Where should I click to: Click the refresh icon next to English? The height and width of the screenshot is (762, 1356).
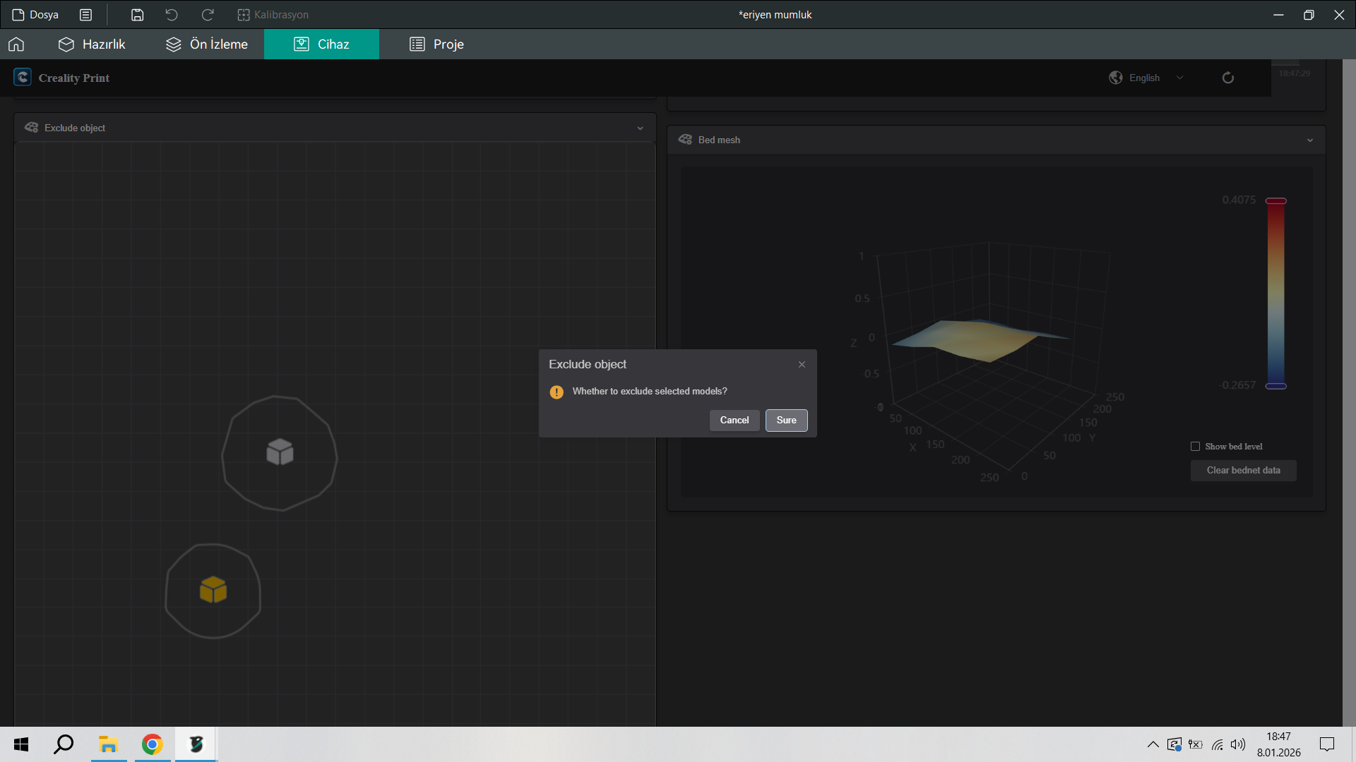pyautogui.click(x=1228, y=78)
